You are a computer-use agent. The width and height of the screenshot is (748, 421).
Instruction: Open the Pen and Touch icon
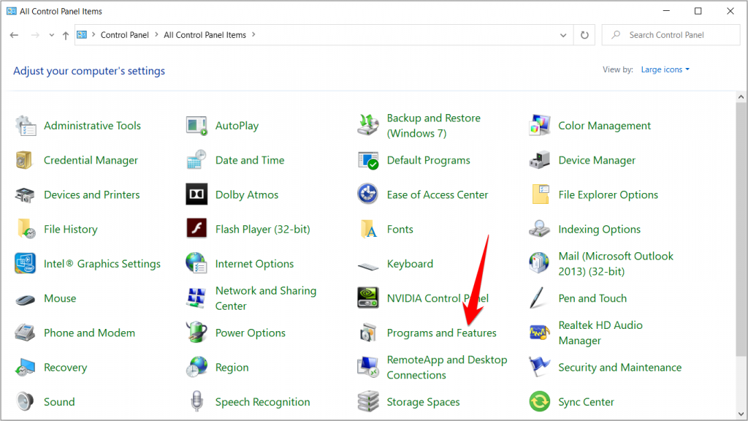coord(538,298)
